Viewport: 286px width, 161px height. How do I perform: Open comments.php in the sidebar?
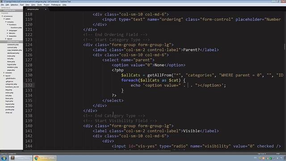13,45
